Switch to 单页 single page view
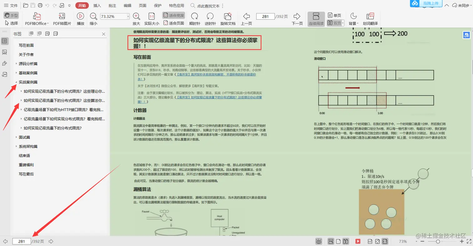Viewport: 473px width, 246px height. pyautogui.click(x=334, y=15)
